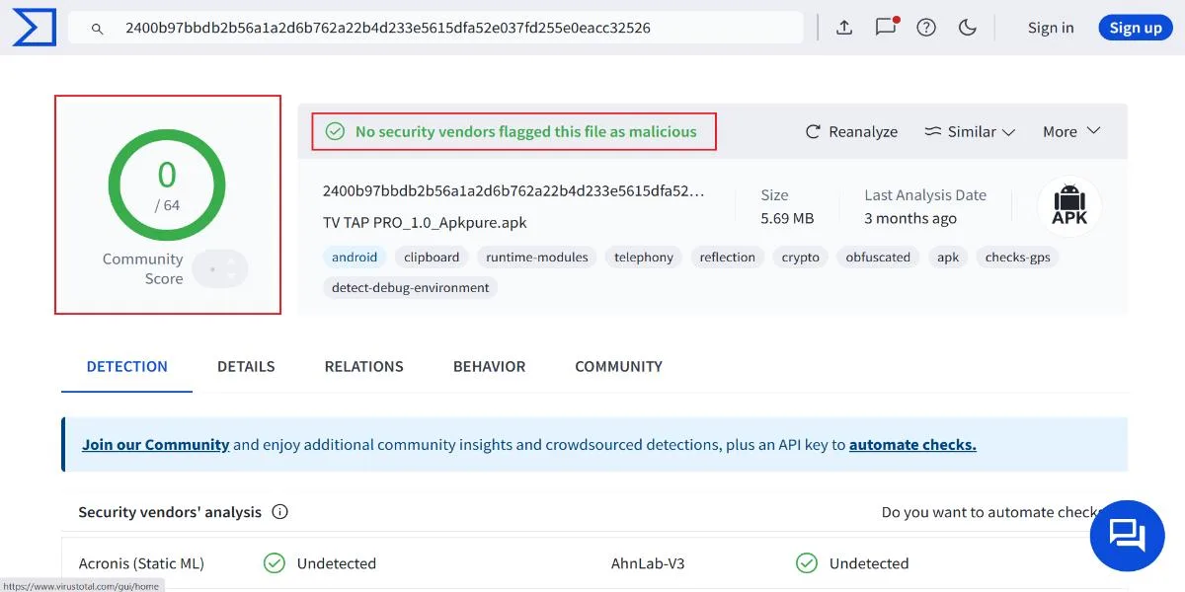Select the telephony tag
1185x592 pixels.
(x=644, y=258)
